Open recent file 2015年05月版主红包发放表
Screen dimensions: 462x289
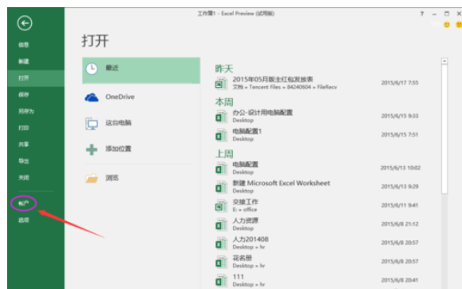tap(273, 79)
